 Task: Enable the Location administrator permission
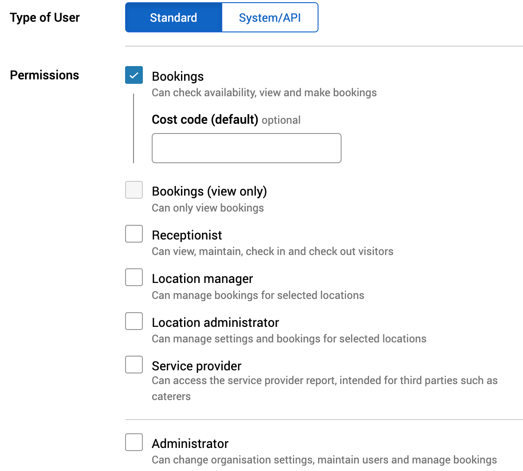tap(134, 321)
